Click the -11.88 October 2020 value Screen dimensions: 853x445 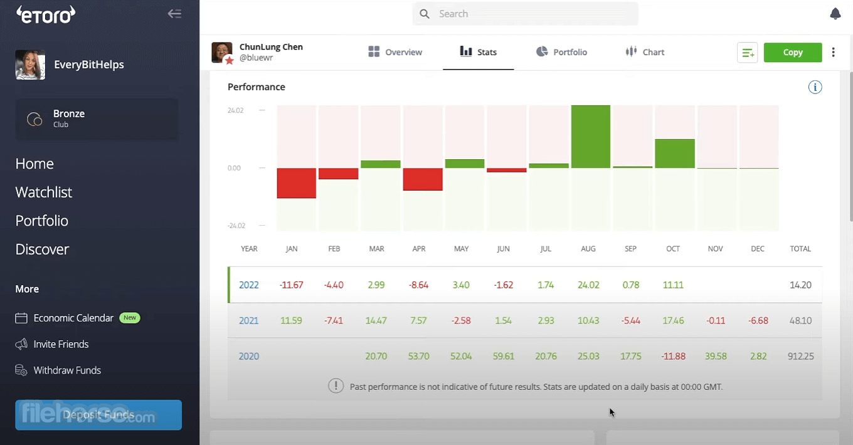click(x=673, y=357)
